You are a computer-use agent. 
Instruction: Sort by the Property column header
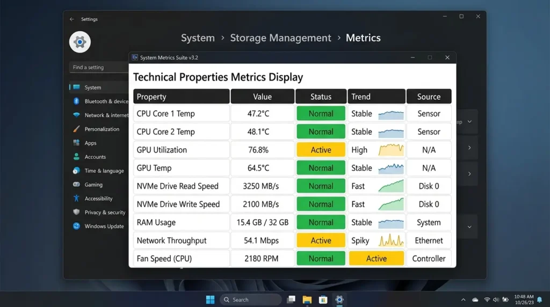click(182, 97)
